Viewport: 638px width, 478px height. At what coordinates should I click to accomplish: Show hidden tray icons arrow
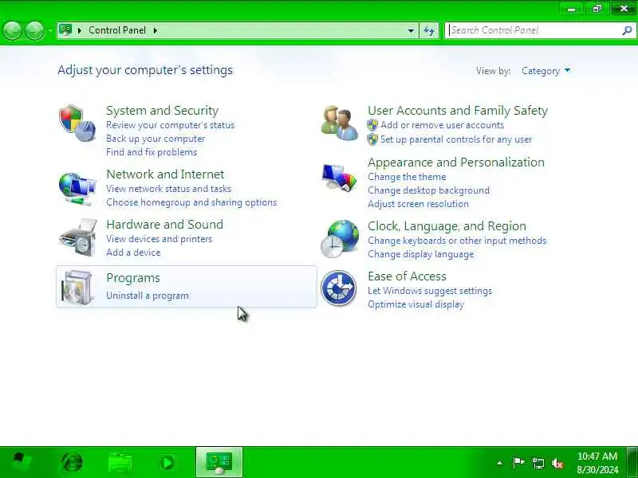(x=500, y=463)
